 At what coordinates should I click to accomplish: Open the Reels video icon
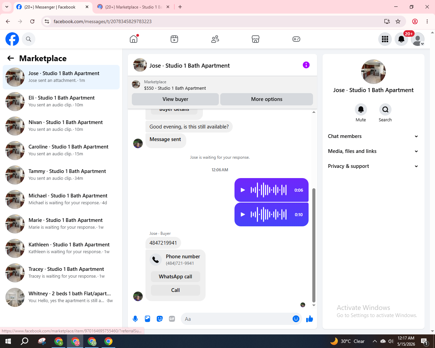tap(174, 39)
